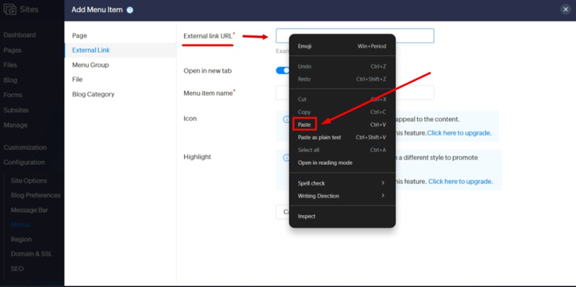Open Domain & SSL under Configuration
This screenshot has width=576, height=287.
tap(32, 254)
